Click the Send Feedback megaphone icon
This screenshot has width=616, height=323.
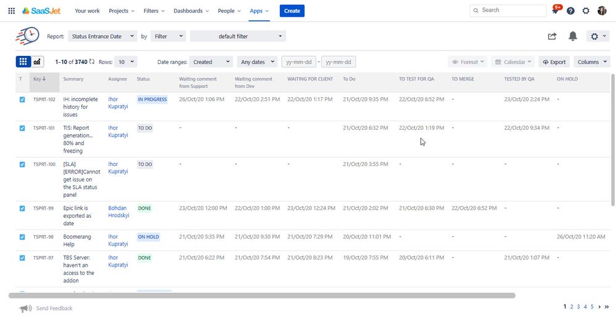click(x=25, y=308)
